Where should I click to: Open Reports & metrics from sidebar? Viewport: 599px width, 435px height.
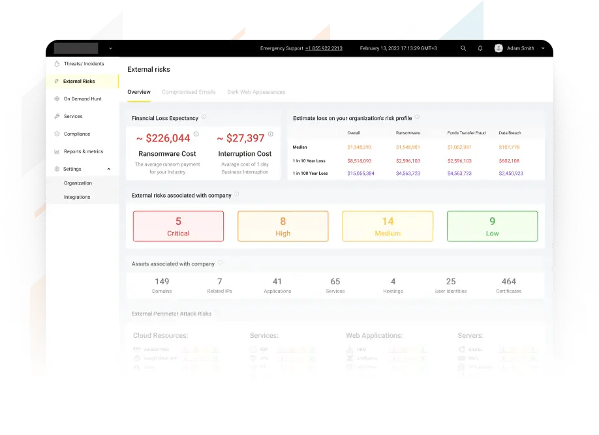(82, 151)
